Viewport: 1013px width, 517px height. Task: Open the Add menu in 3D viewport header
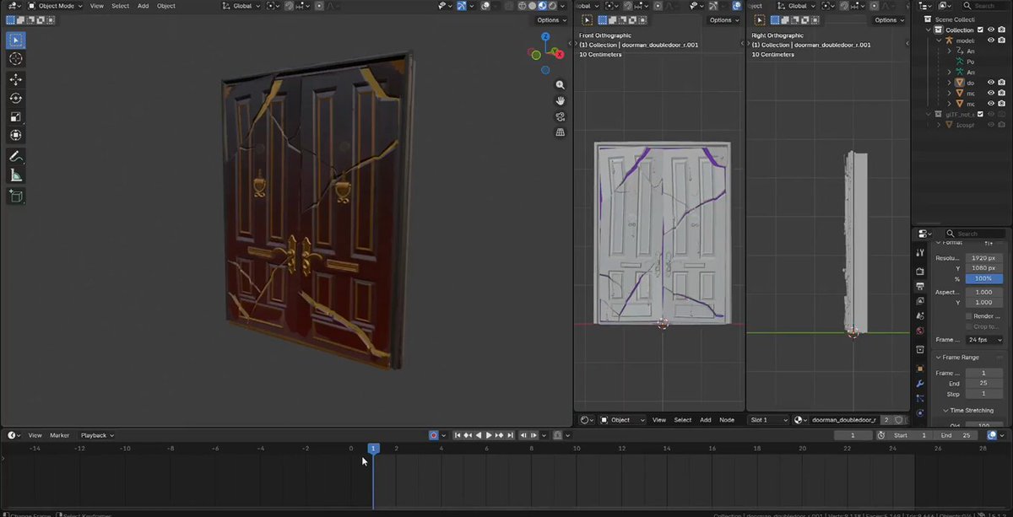(144, 6)
